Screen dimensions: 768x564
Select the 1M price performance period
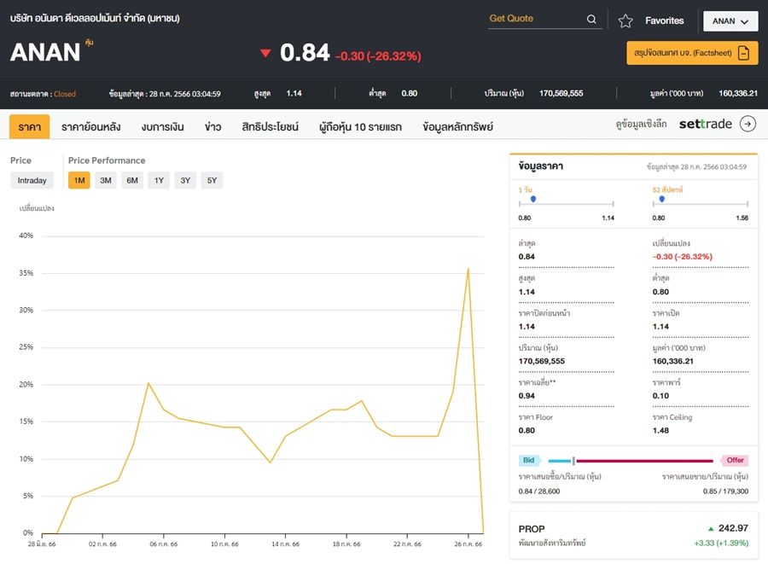tap(79, 180)
